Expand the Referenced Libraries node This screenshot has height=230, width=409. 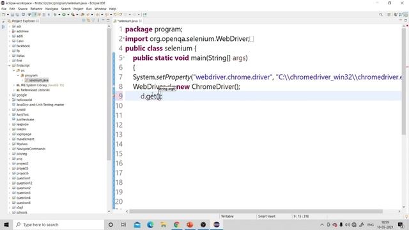[14, 90]
